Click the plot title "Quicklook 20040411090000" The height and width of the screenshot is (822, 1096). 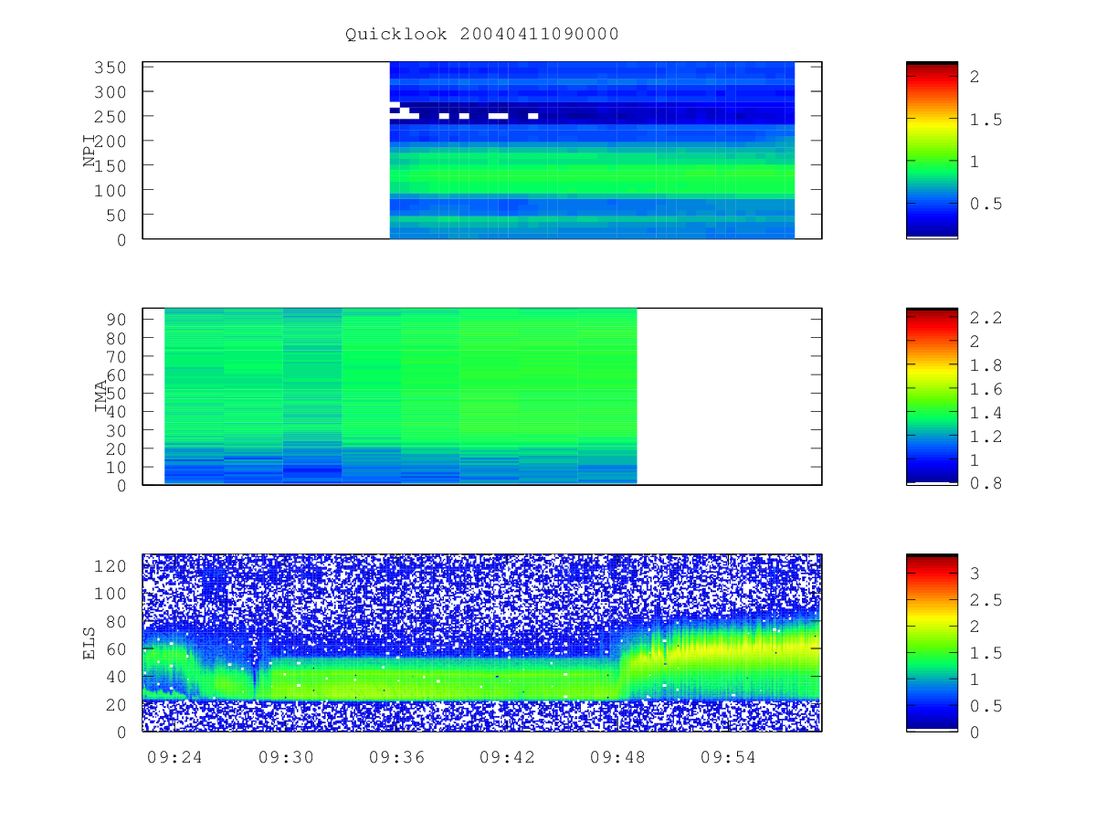pyautogui.click(x=482, y=34)
